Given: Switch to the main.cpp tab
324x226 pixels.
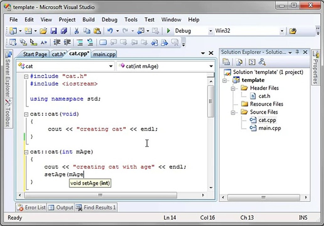Looking at the screenshot, I should point(104,54).
